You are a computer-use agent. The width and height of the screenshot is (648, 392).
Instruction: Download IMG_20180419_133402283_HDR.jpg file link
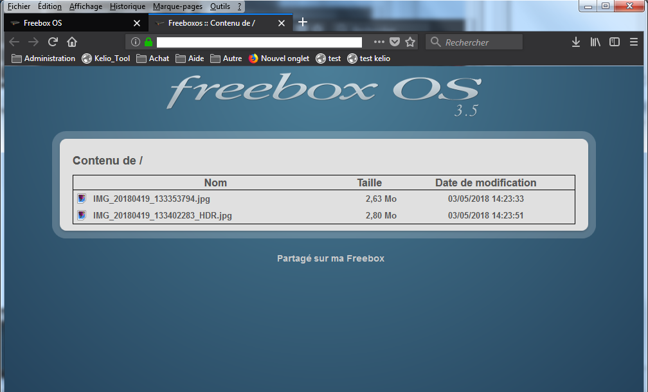[x=163, y=215]
